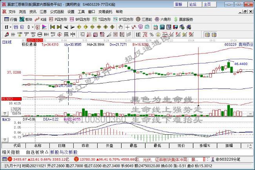Toggle the first yellow grid layout icon
This screenshot has width=255, height=170.
(207, 34)
